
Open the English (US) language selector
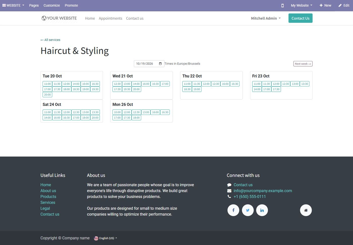pyautogui.click(x=105, y=238)
